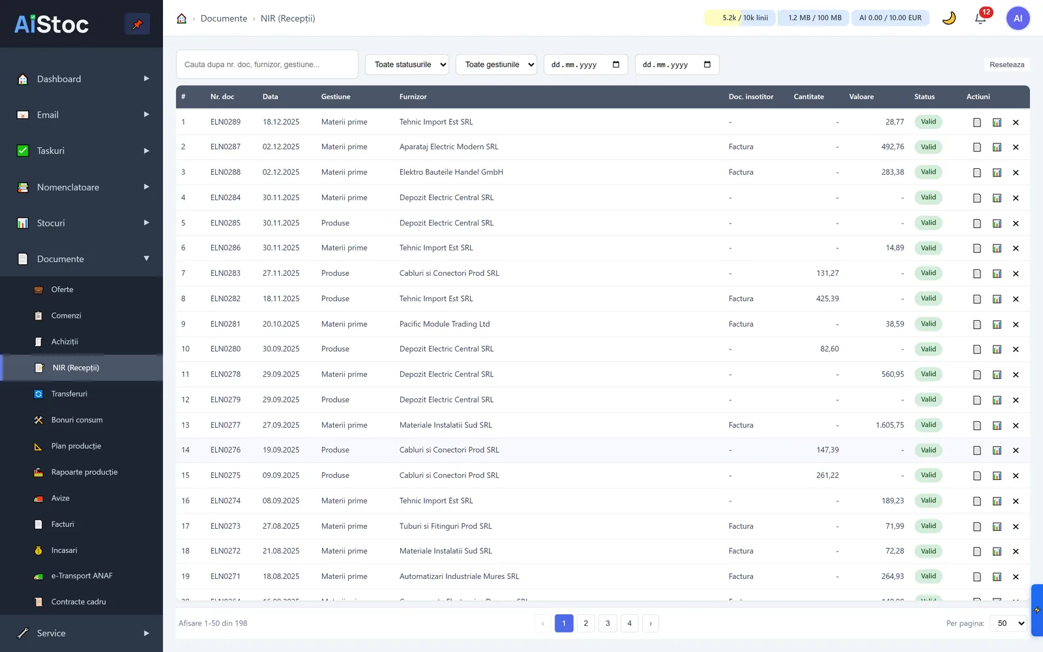1043x652 pixels.
Task: Click the blue lightning quick-action tab
Action: [x=1037, y=610]
